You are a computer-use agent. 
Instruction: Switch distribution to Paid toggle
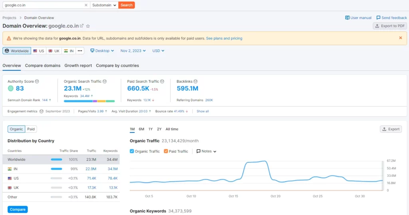[31, 129]
